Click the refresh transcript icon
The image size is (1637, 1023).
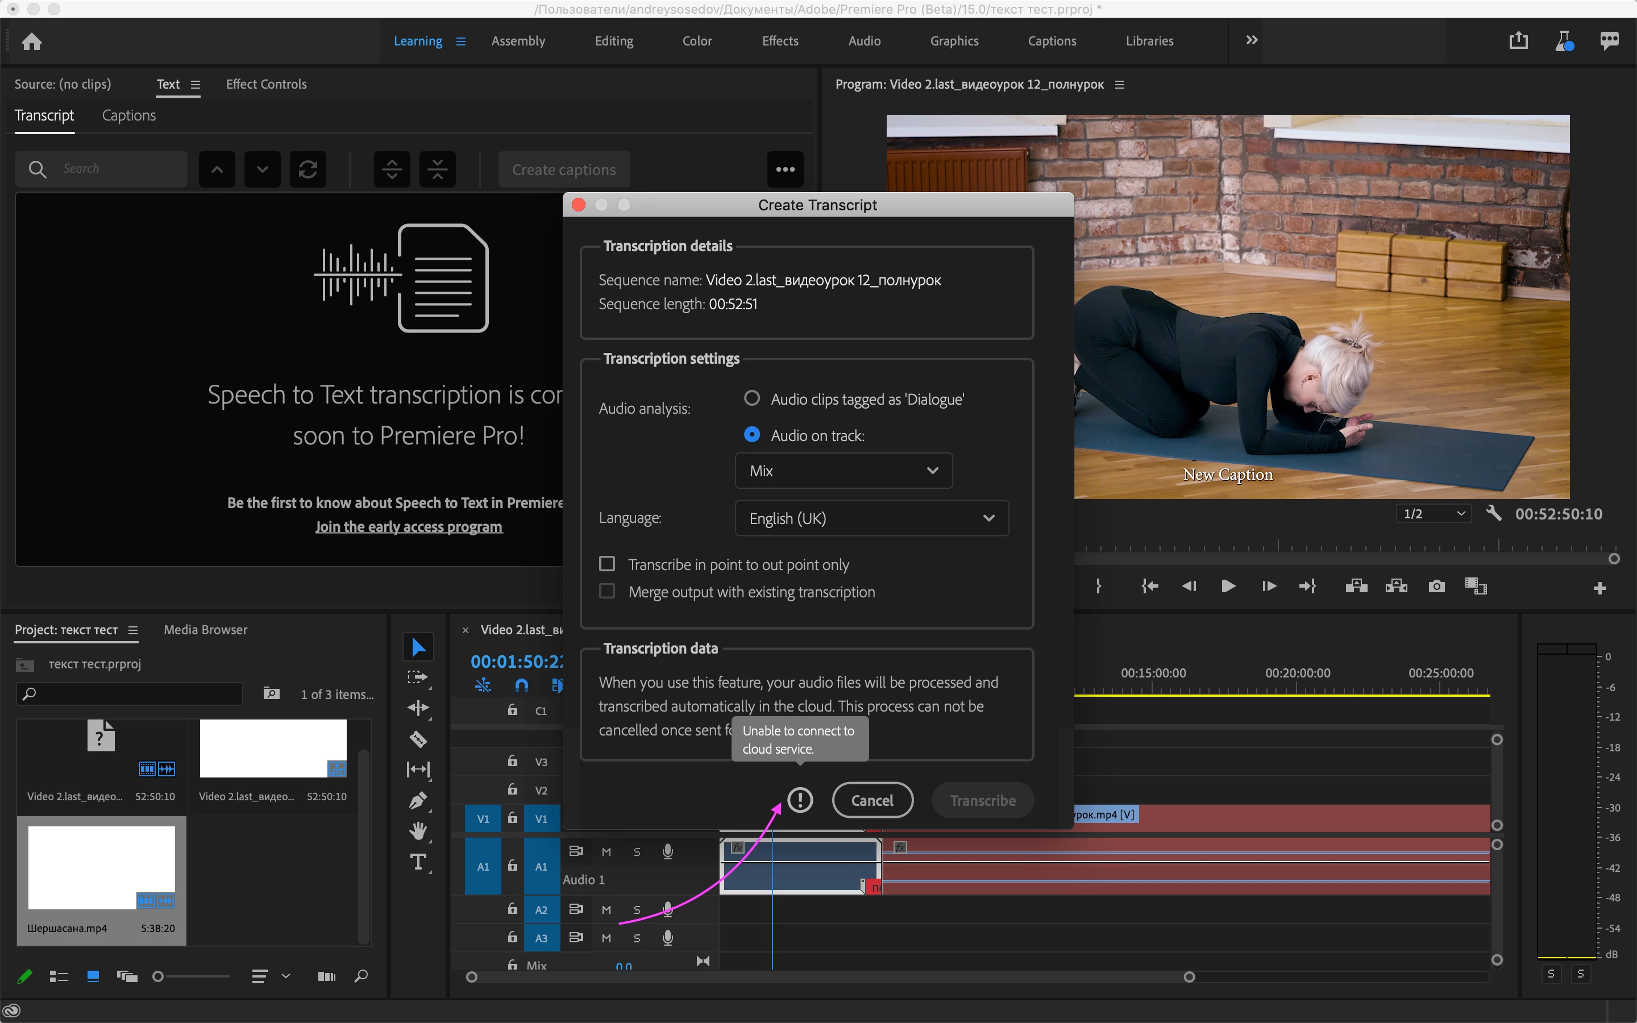tap(308, 169)
